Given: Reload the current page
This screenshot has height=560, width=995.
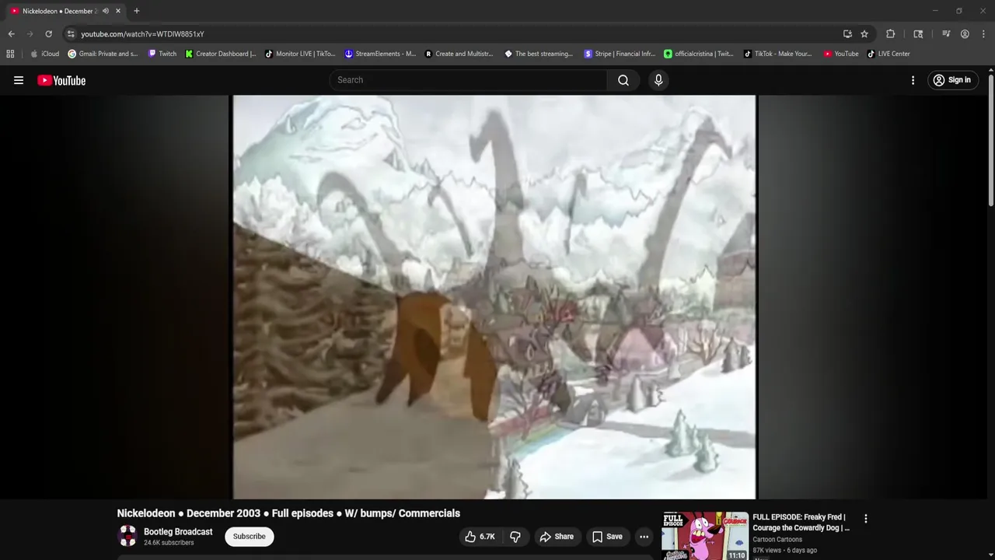Looking at the screenshot, I should point(48,34).
